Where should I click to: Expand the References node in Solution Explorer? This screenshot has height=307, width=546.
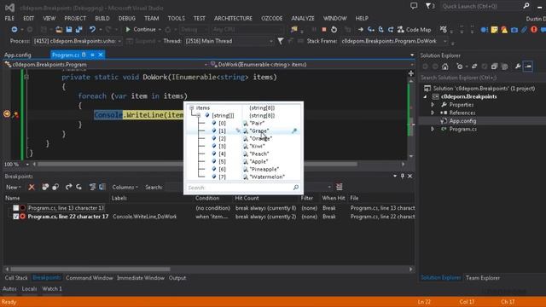click(433, 113)
